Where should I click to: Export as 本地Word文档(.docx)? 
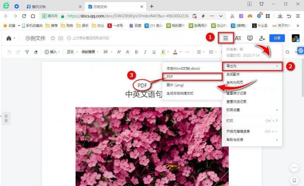coord(192,68)
